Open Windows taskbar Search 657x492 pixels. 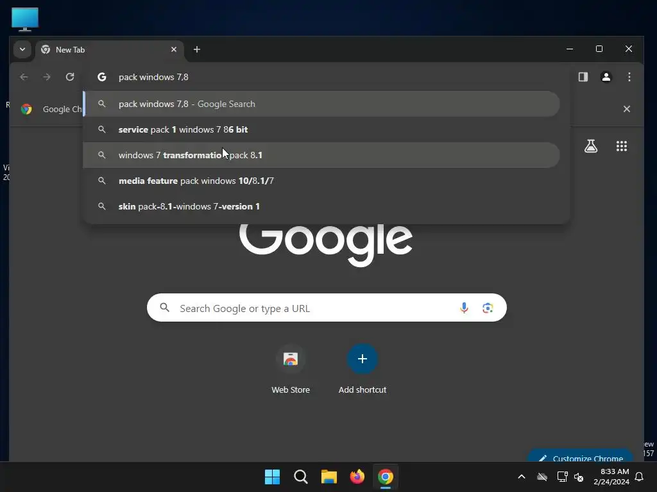point(300,477)
